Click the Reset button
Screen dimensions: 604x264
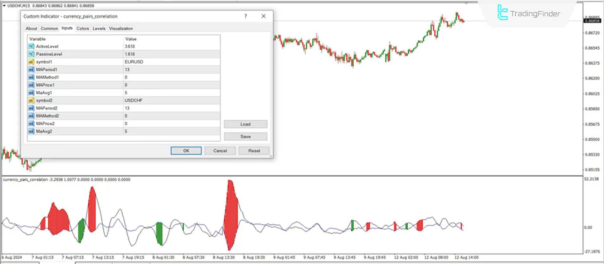pos(254,151)
